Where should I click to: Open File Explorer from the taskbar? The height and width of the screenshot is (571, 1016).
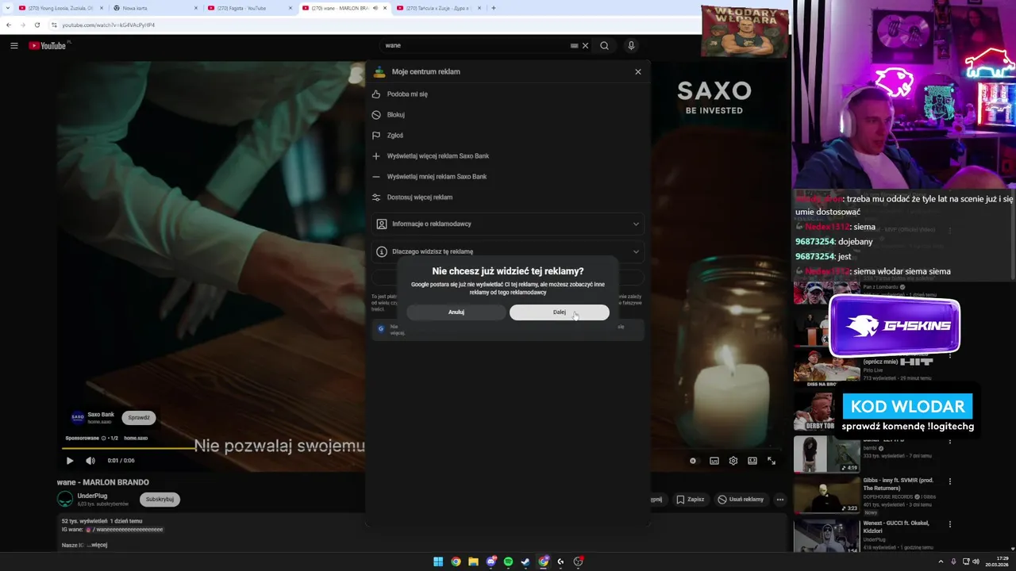[473, 561]
